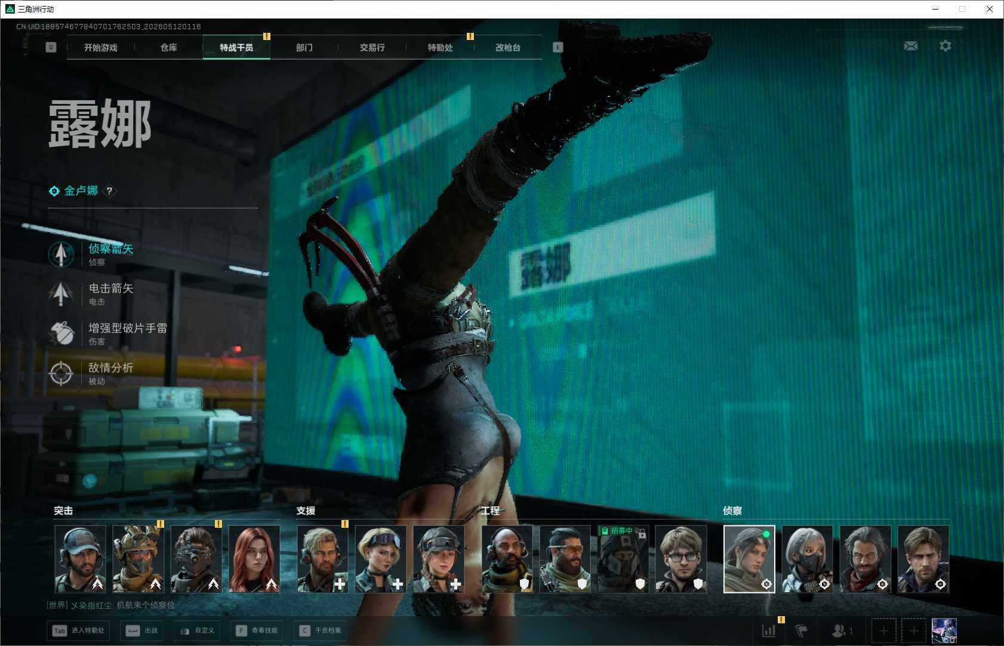Switch to the 特勤处 tab
This screenshot has width=1004, height=646.
pyautogui.click(x=441, y=47)
